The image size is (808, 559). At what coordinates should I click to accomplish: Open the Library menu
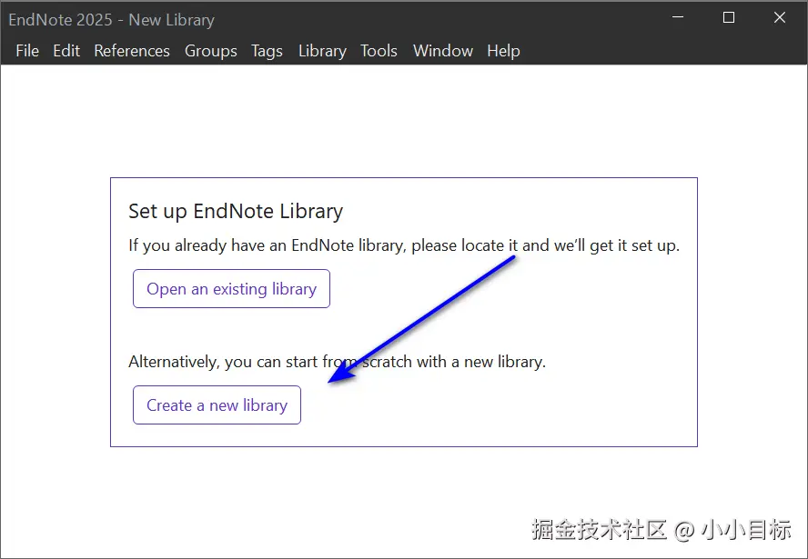click(323, 51)
